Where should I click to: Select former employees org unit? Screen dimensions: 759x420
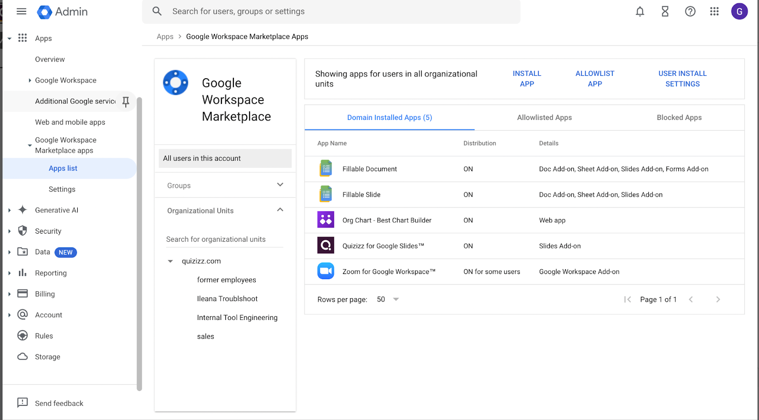[226, 280]
